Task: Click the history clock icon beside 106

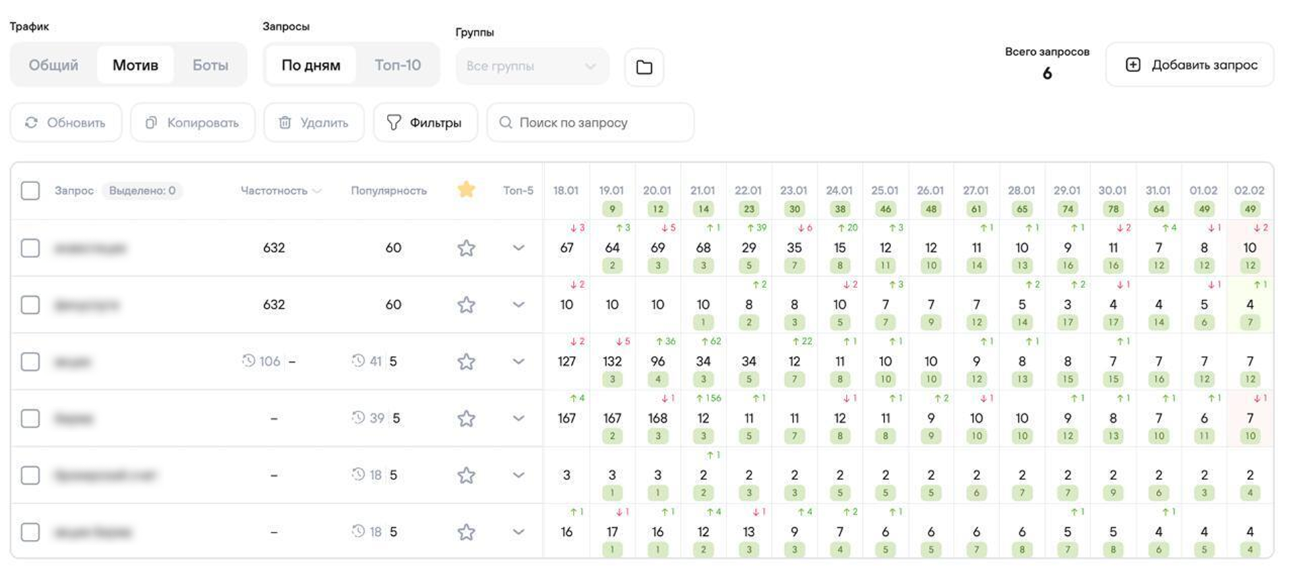Action: 249,361
